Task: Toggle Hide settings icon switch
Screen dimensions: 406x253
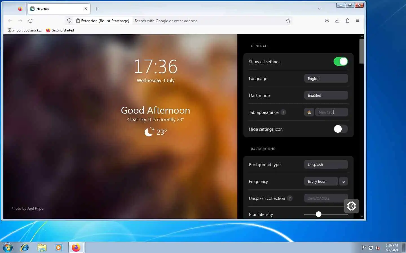Action: click(340, 129)
